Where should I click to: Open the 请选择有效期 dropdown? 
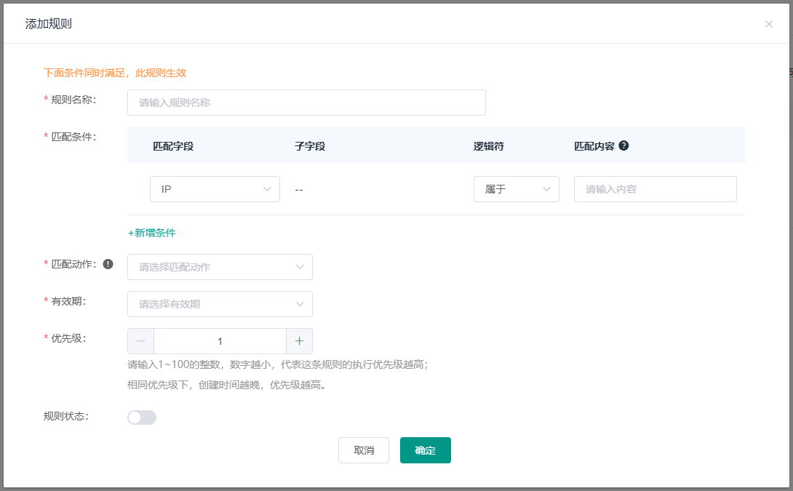coord(220,304)
